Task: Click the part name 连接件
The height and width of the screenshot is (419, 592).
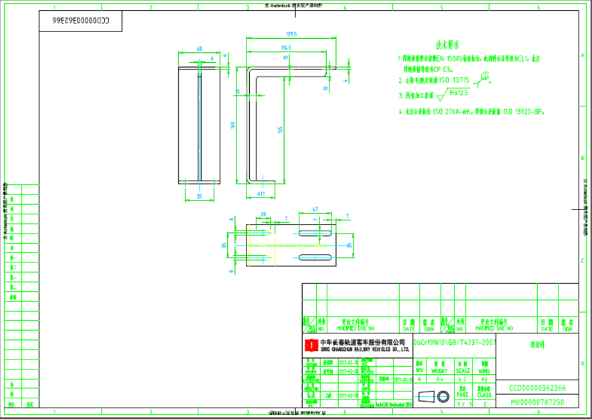Action: [537, 344]
